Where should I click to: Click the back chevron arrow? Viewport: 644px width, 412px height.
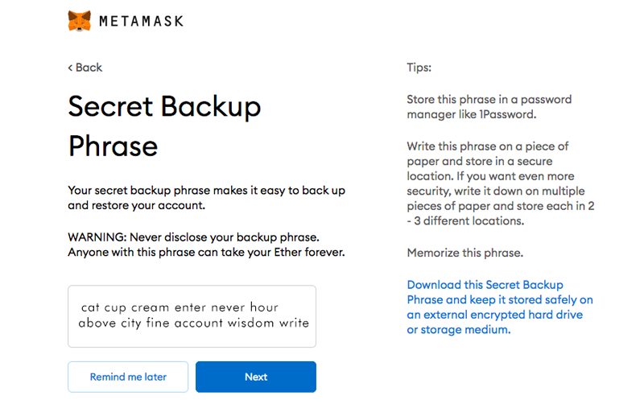pos(70,68)
